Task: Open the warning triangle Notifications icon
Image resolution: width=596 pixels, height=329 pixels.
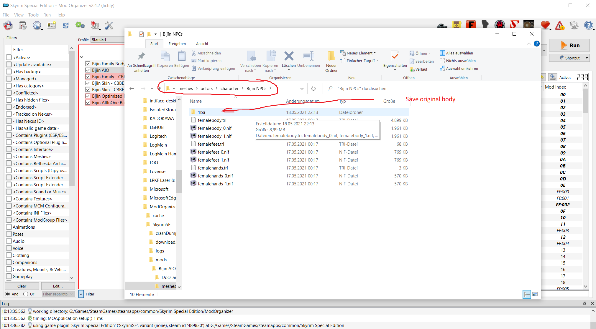Action: point(559,26)
